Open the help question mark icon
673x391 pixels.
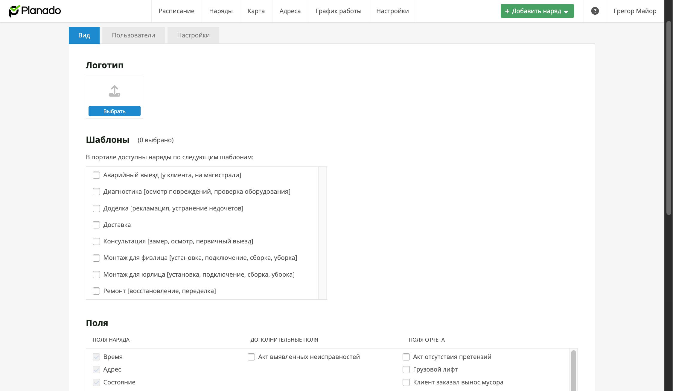click(595, 11)
